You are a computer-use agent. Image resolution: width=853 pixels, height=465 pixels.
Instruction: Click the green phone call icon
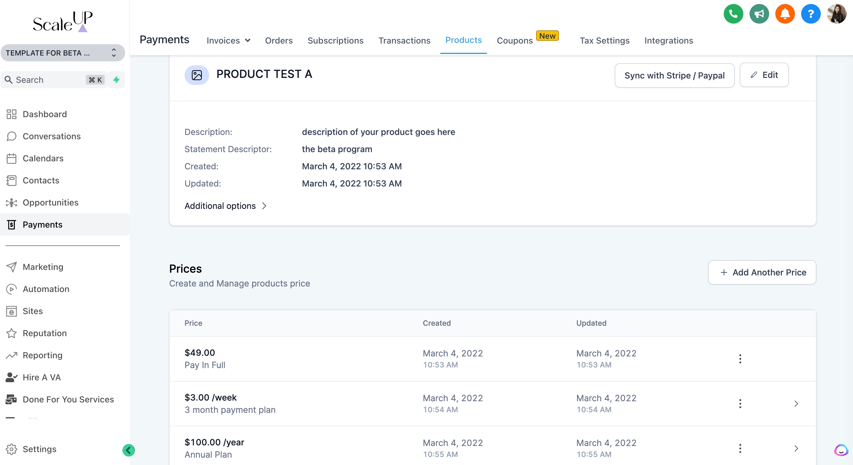point(733,14)
